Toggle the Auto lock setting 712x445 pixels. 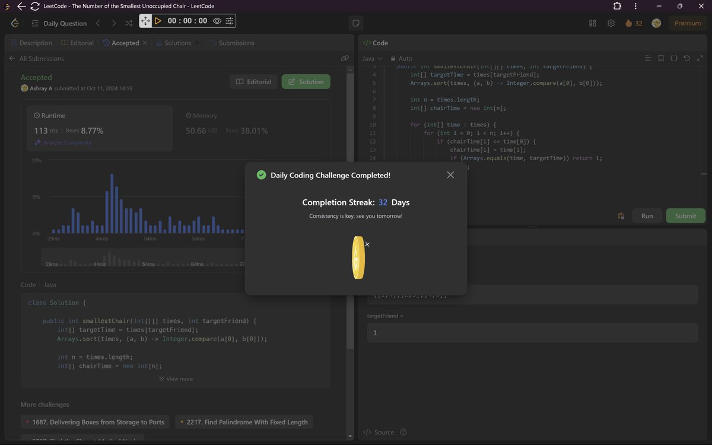click(x=401, y=58)
